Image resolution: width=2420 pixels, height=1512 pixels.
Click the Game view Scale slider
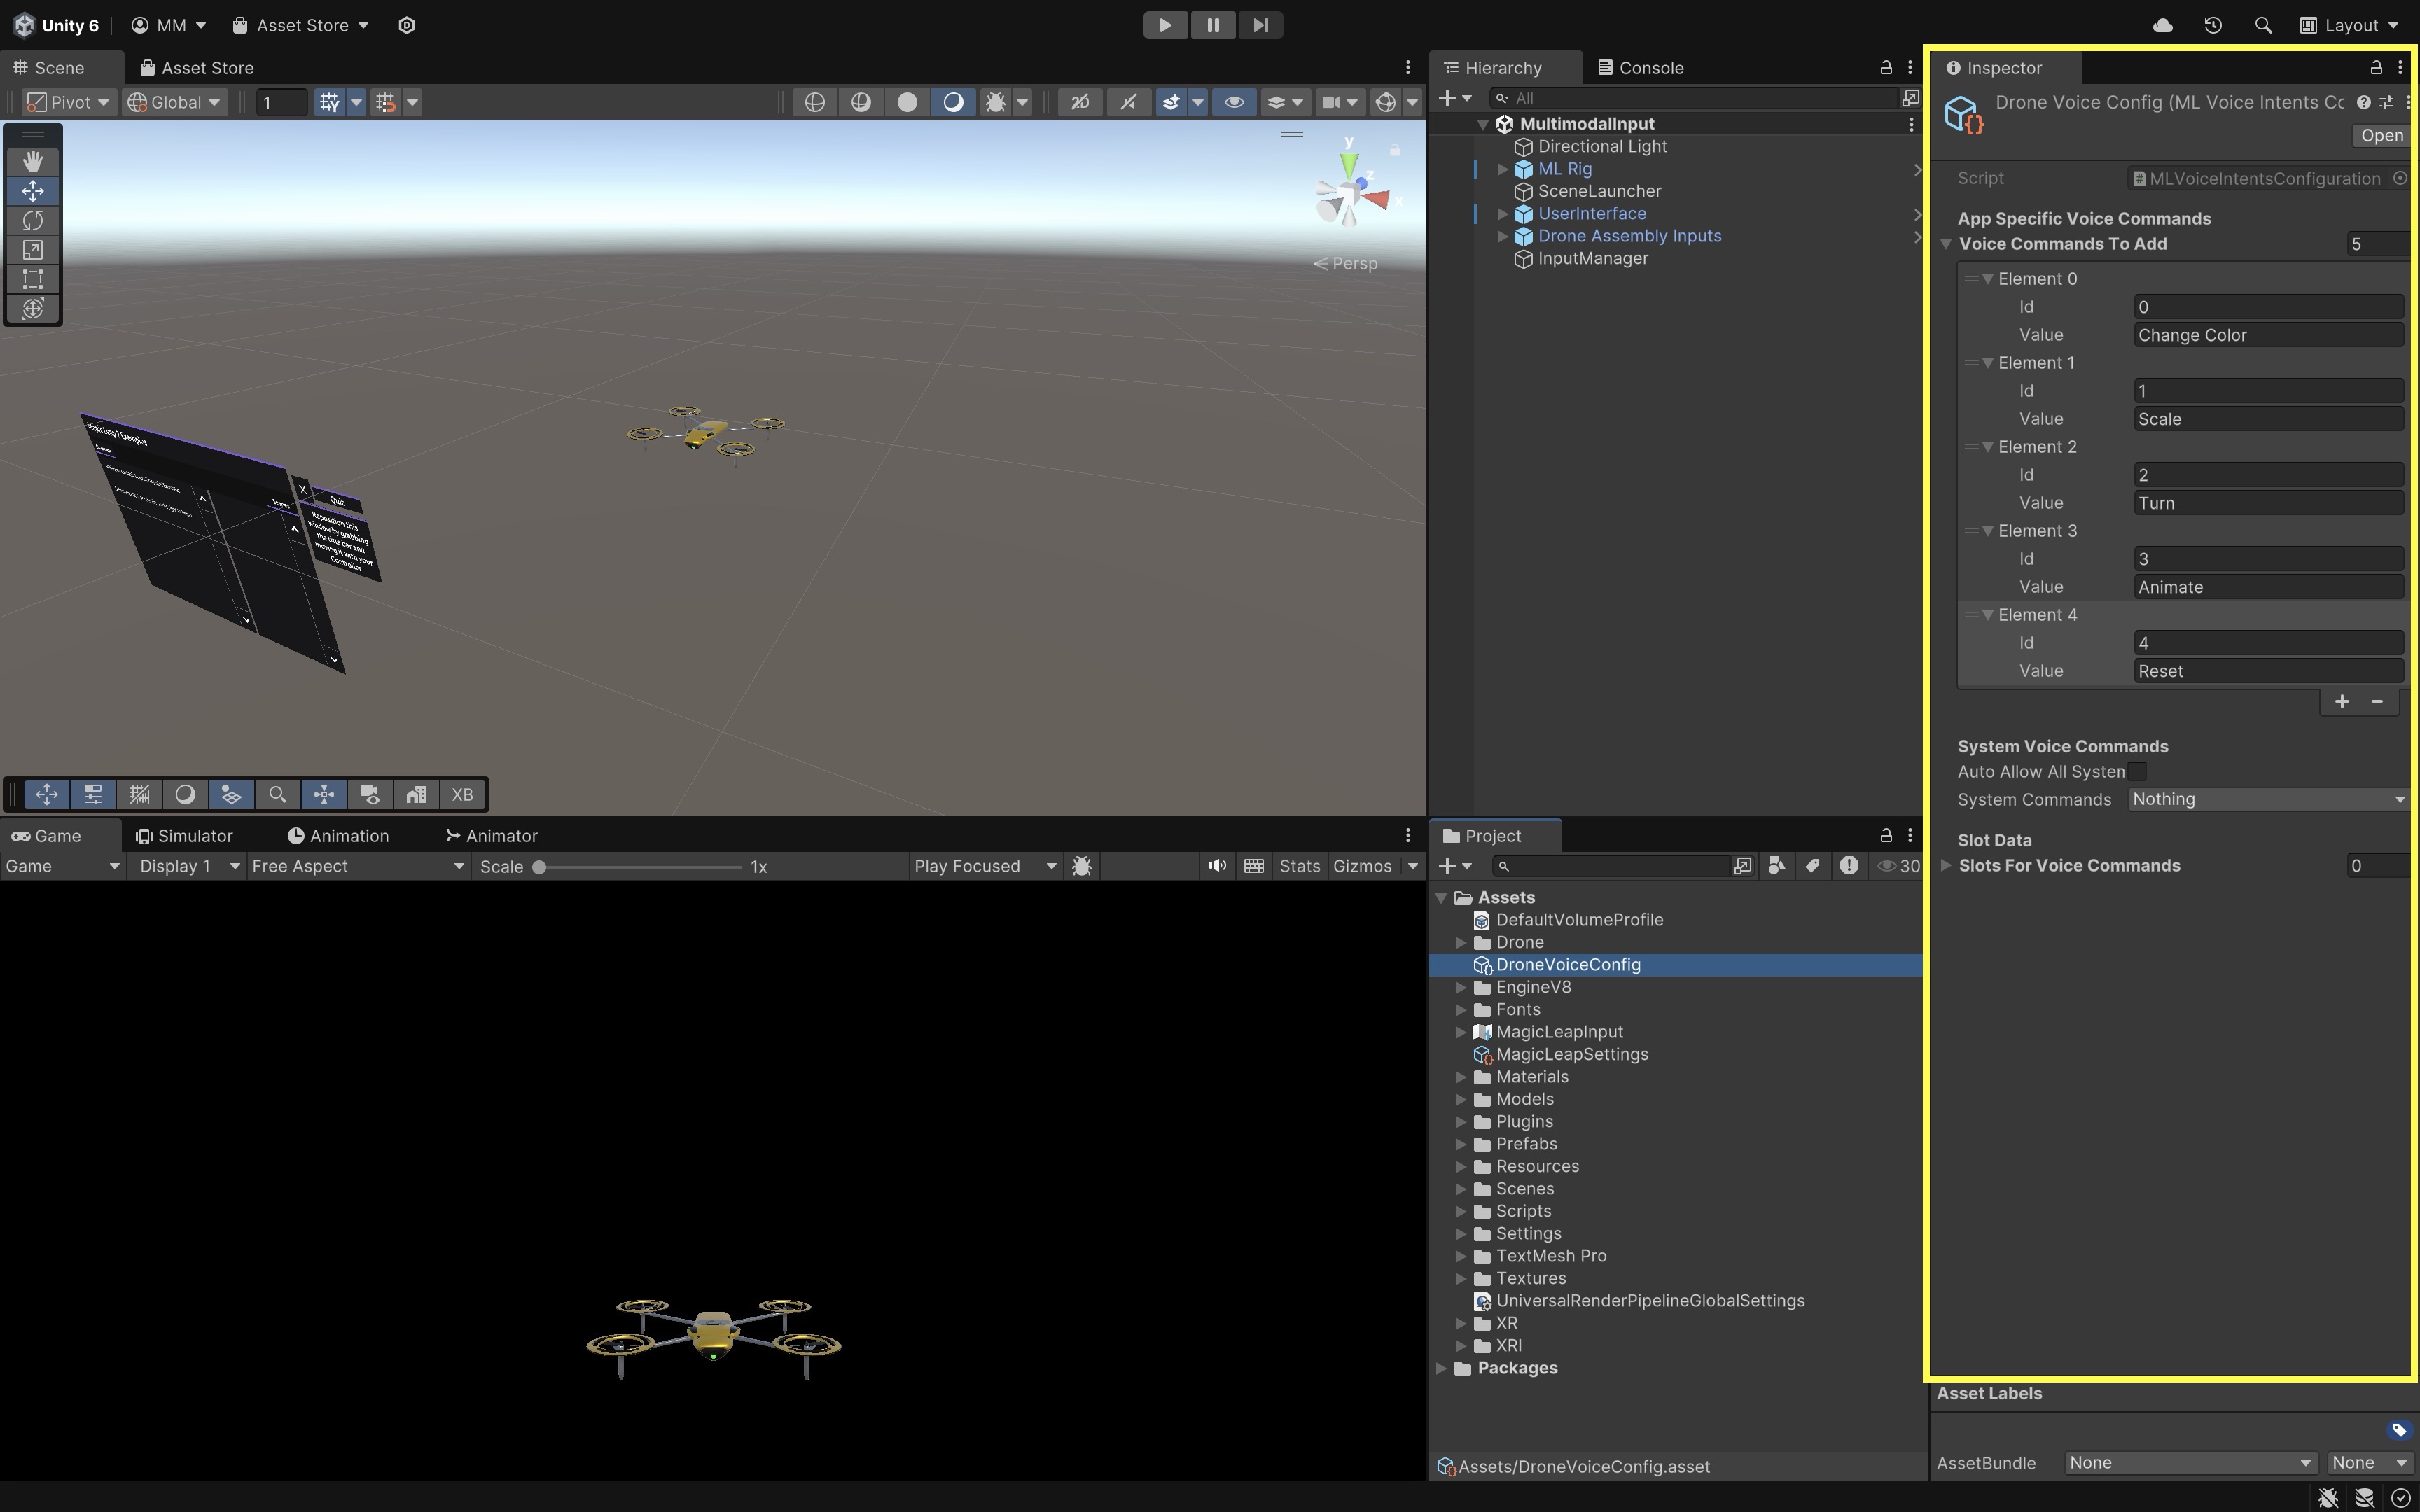(x=640, y=867)
